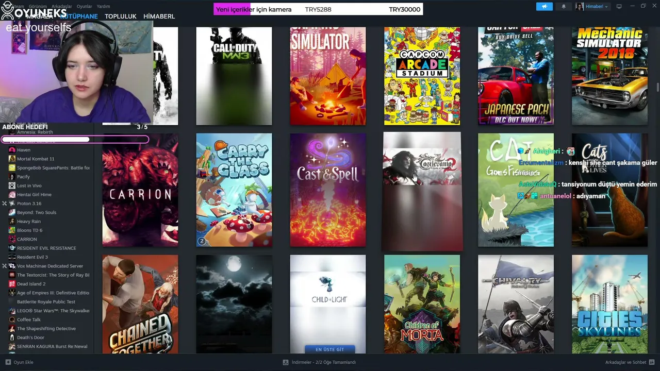Viewport: 660px width, 371px height.
Task: Open the Chivalry game cover
Action: [x=516, y=304]
